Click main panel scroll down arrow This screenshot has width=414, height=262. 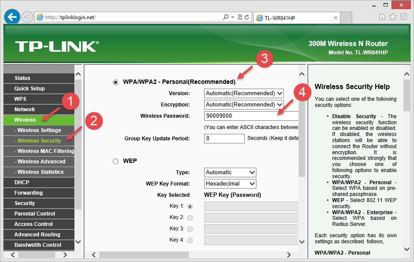302,242
